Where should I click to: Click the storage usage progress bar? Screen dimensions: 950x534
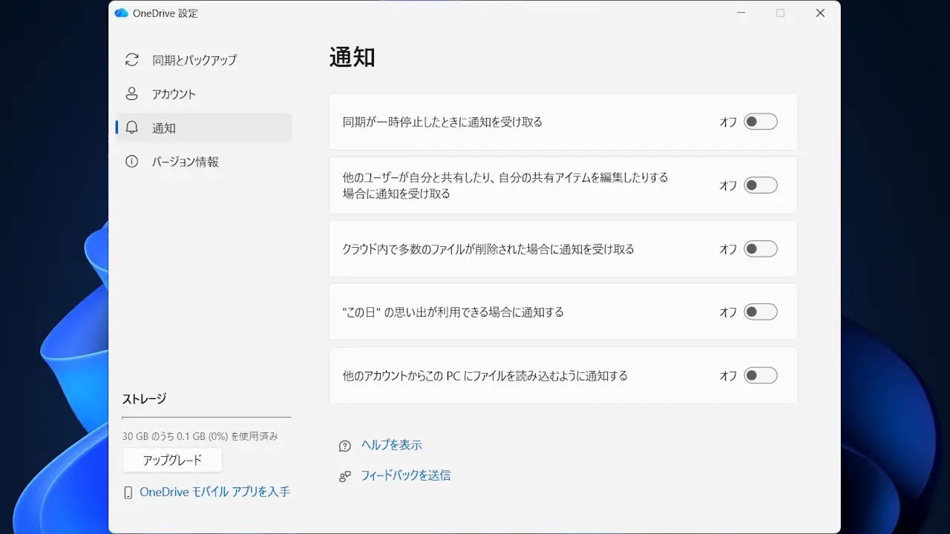click(x=206, y=418)
